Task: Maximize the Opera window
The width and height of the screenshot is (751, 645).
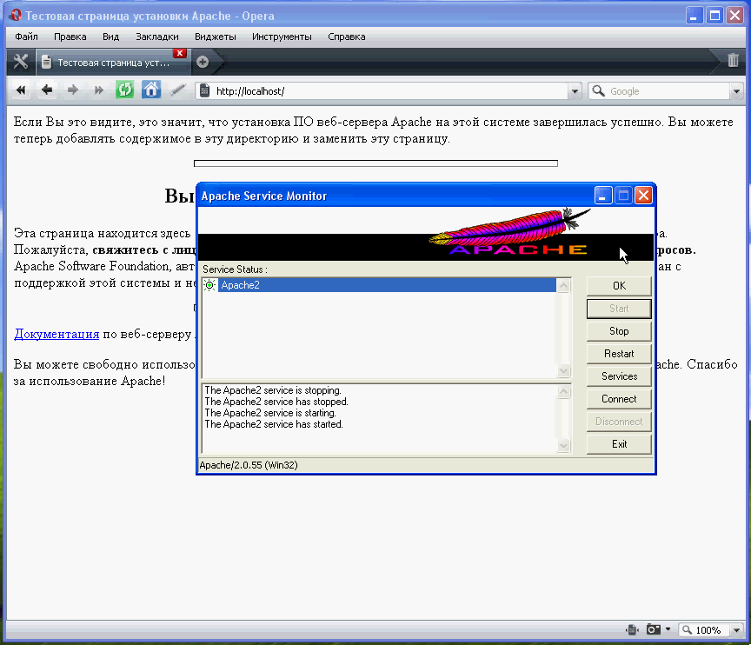Action: [714, 16]
